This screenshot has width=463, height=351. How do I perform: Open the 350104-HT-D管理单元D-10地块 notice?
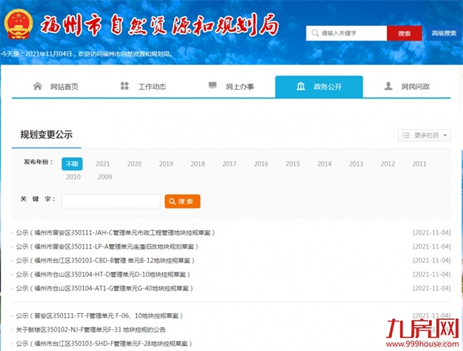103,275
